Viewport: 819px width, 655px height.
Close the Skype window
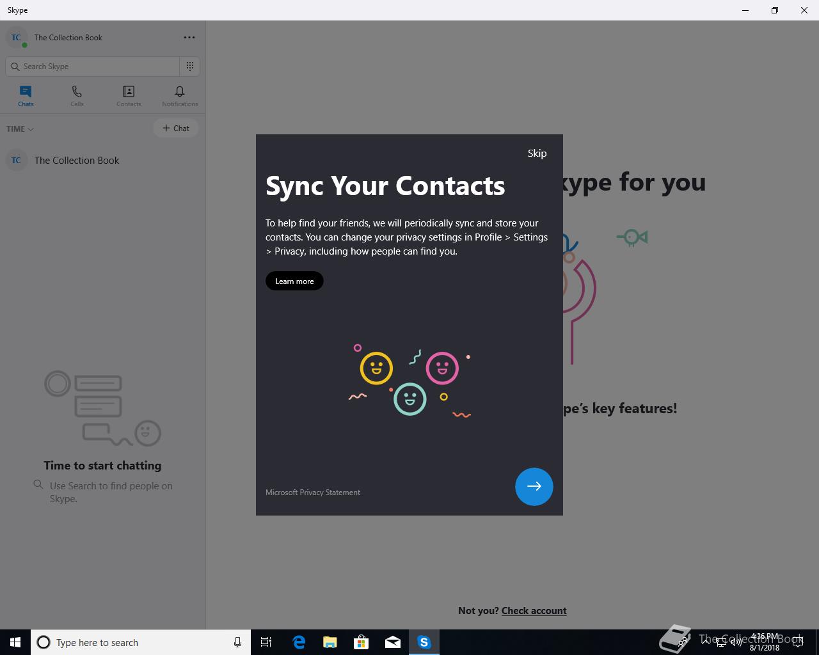(804, 10)
